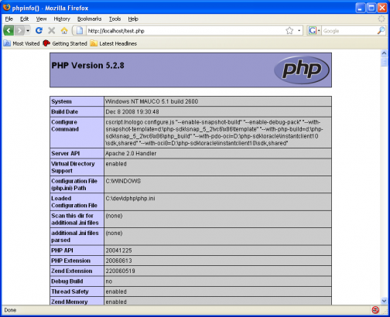Reload the current page
The image size is (390, 317).
pos(39,31)
